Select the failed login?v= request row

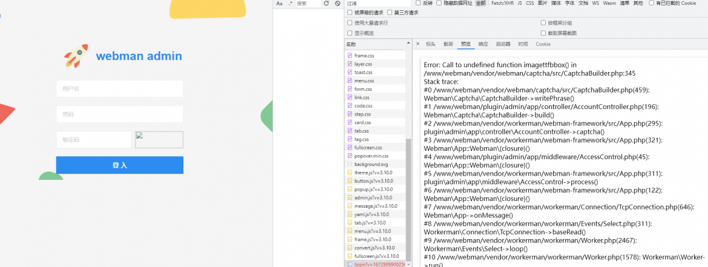(375, 265)
